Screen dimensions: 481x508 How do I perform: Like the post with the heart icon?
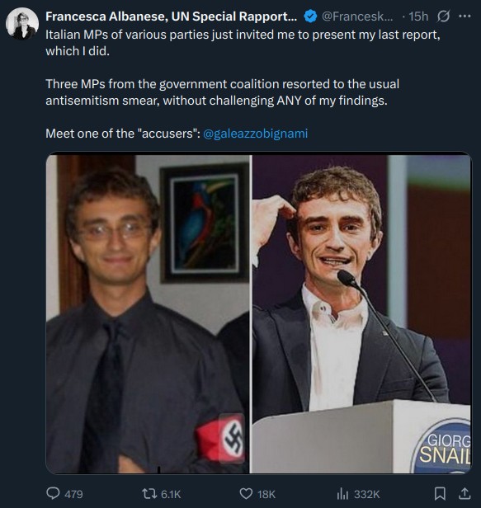pyautogui.click(x=246, y=494)
